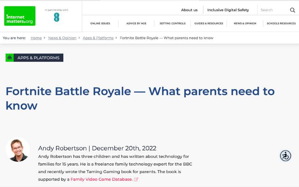Viewport: 299px width, 187px height.
Task: Open the Advice by Age menu
Action: [x=136, y=23]
